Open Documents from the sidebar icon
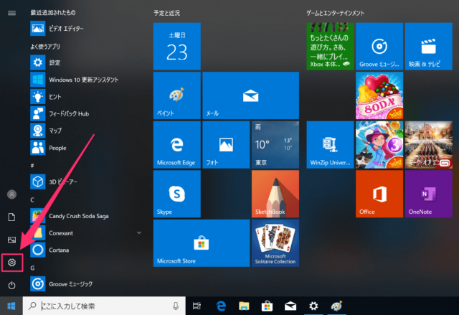This screenshot has width=459, height=315. pos(11,217)
